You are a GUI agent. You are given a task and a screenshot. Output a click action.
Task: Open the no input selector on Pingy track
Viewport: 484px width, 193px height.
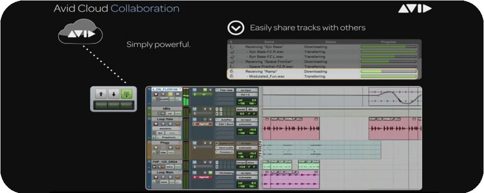[247, 143]
